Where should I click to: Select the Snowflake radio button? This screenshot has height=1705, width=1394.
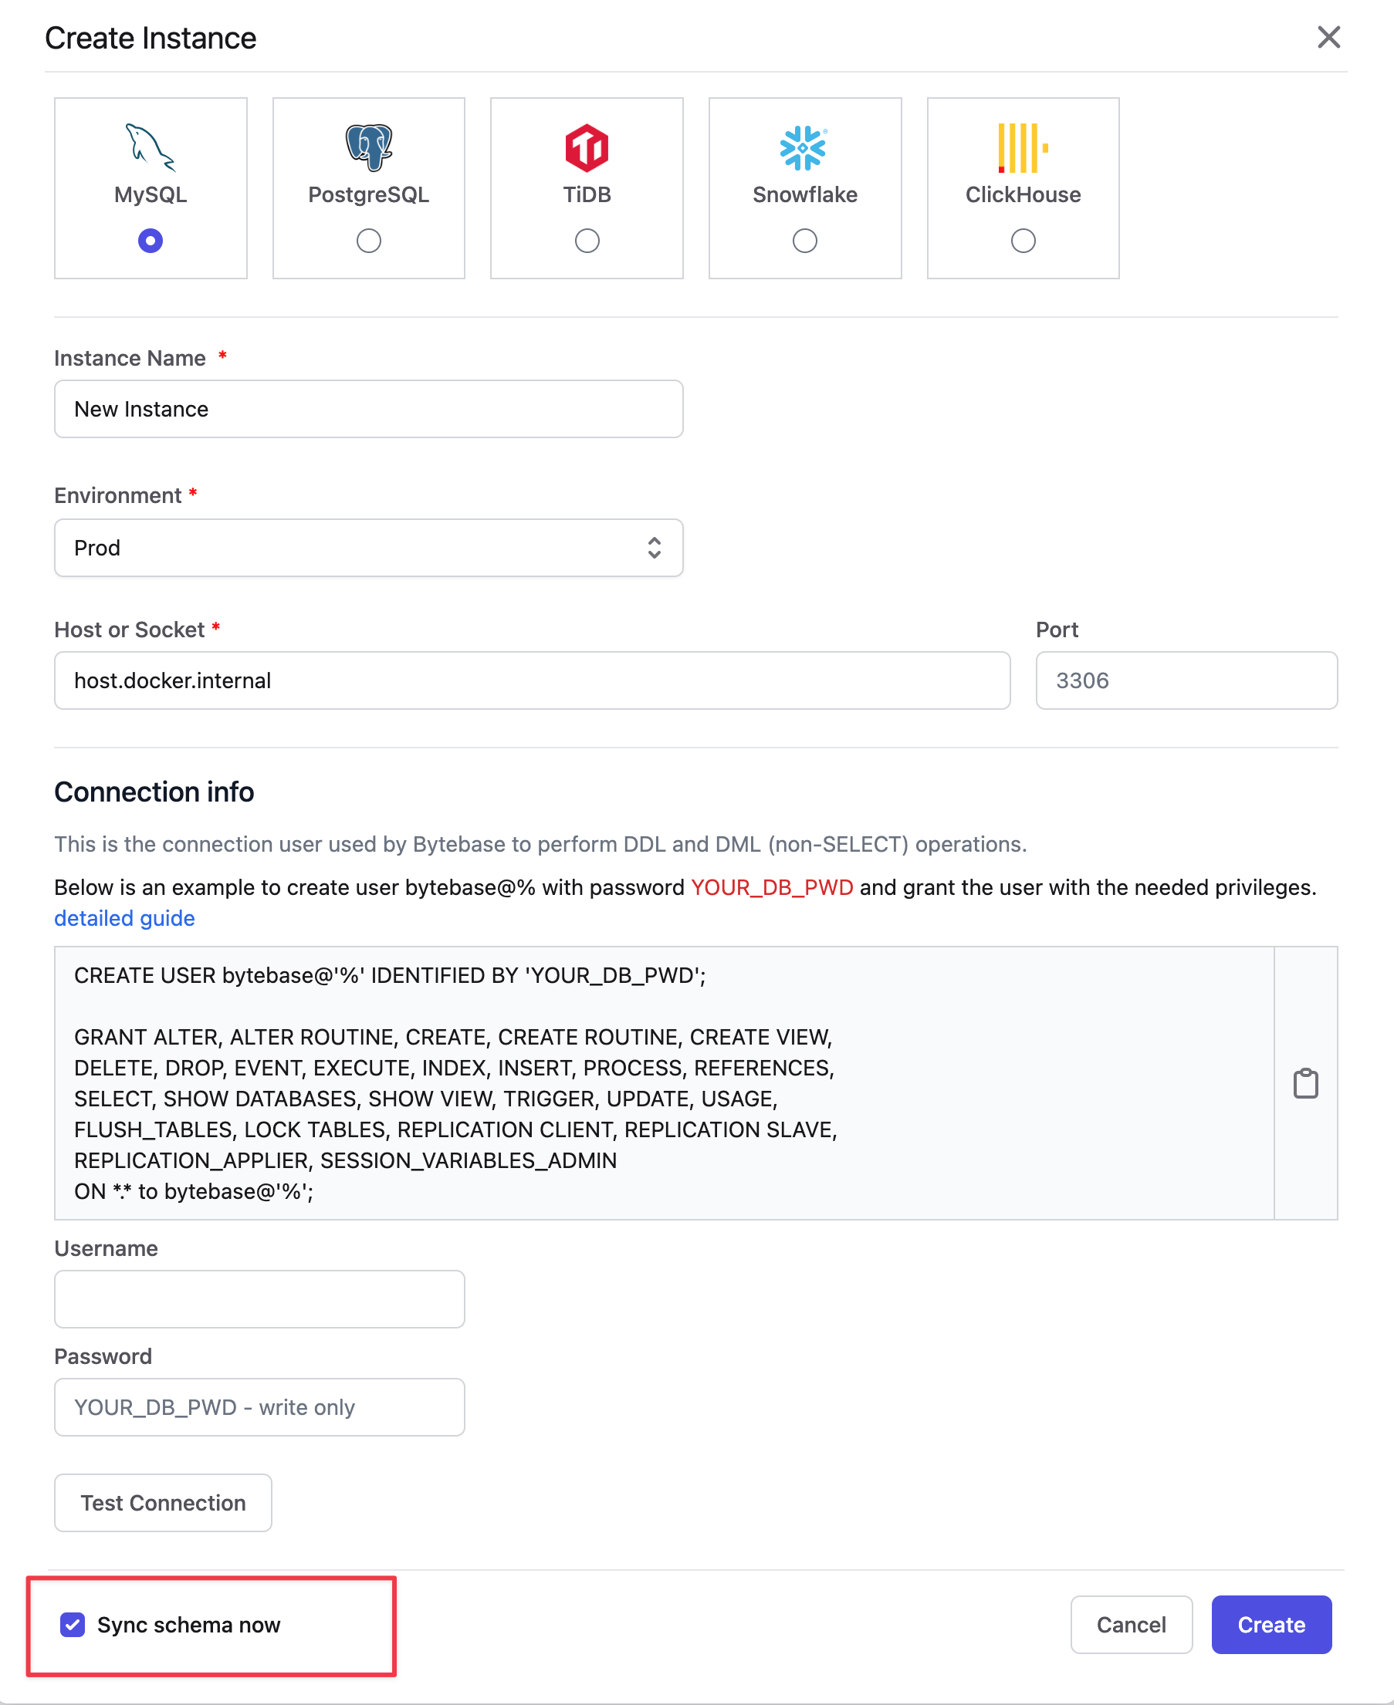point(804,240)
